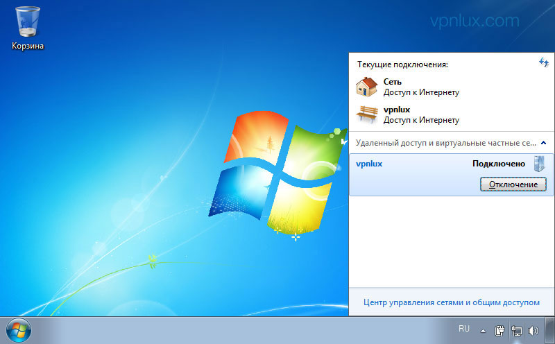Click the Удаленный доступ и виртуальные частные section label
Image resolution: width=555 pixels, height=344 pixels.
tap(445, 143)
